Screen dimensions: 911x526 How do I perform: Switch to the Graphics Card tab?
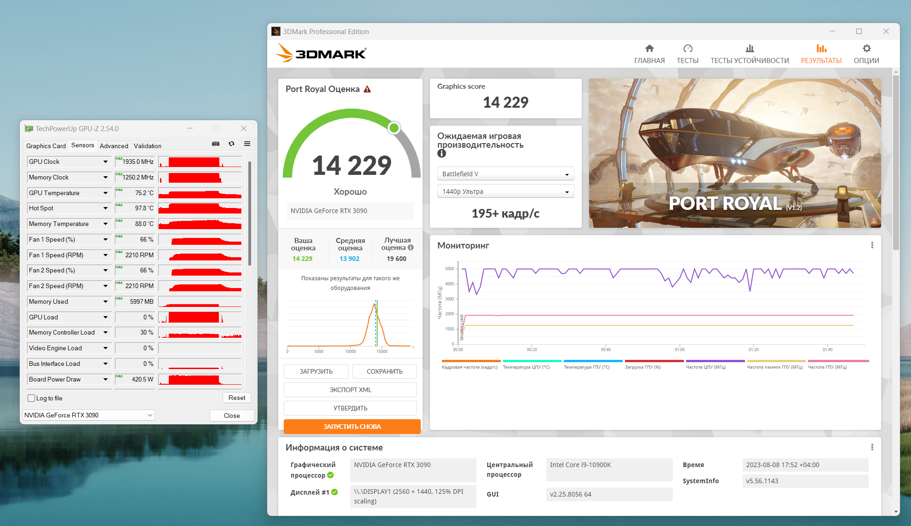pos(46,146)
